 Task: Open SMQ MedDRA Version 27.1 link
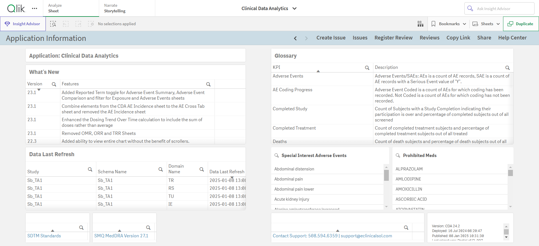(x=121, y=236)
